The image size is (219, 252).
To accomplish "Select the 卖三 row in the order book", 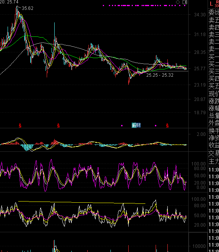I will tap(214, 35).
